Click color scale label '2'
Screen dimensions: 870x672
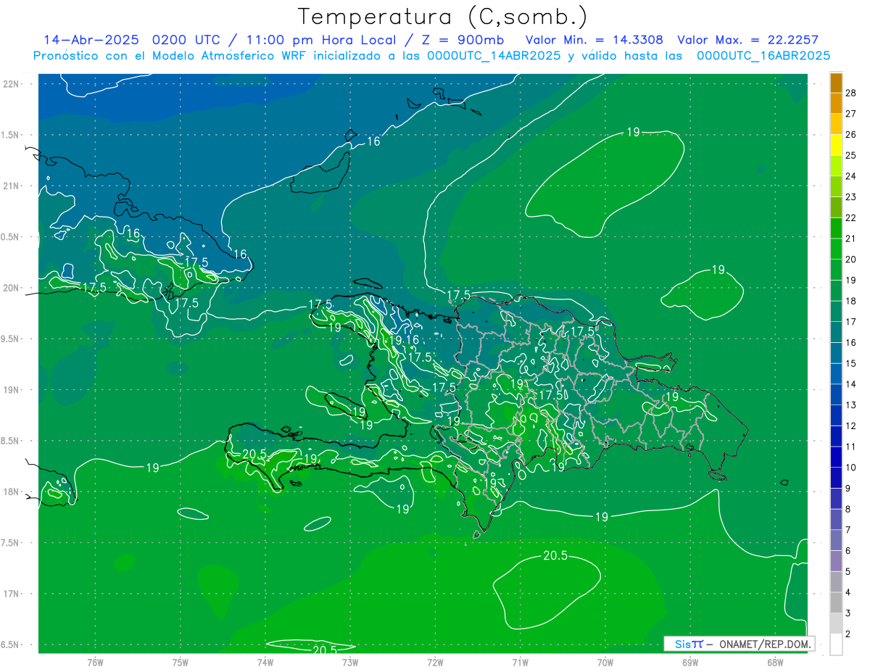pos(850,634)
